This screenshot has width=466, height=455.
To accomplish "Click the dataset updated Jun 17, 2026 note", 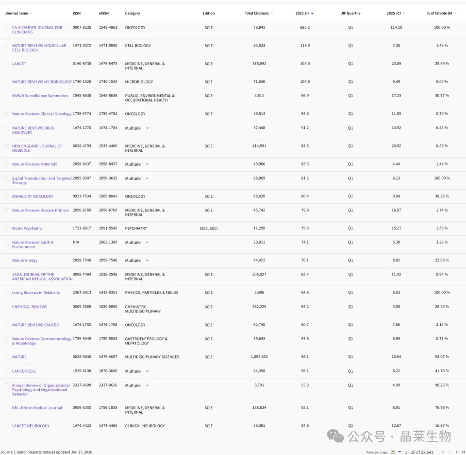I will (47, 452).
